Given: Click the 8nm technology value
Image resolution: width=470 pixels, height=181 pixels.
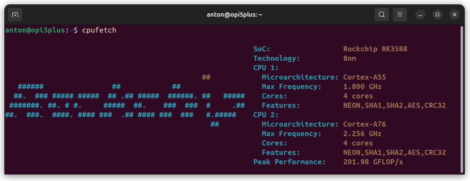Looking at the screenshot, I should tap(350, 58).
